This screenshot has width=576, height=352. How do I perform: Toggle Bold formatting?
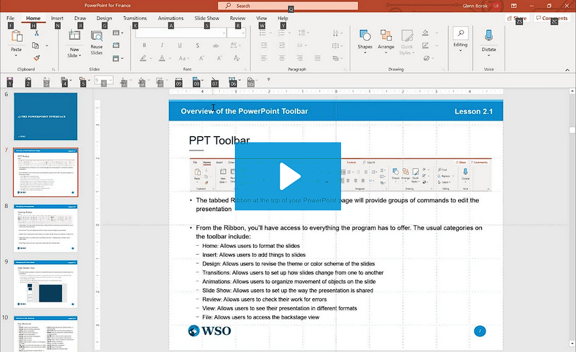click(144, 45)
